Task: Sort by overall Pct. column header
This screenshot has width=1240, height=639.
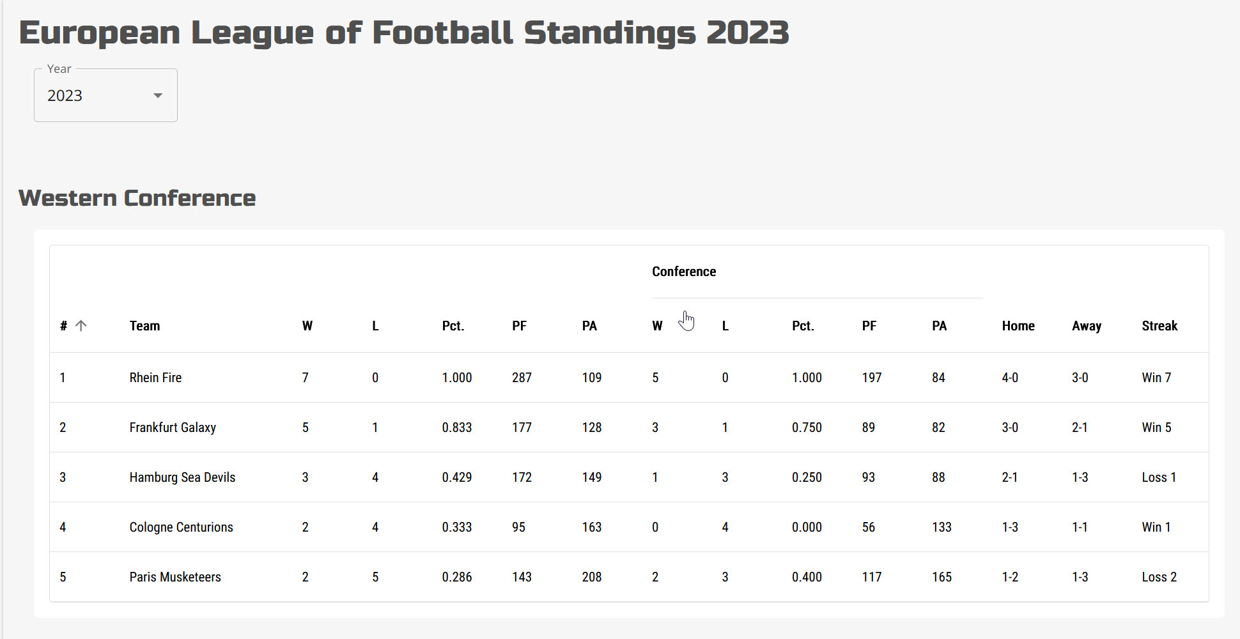Action: [453, 326]
